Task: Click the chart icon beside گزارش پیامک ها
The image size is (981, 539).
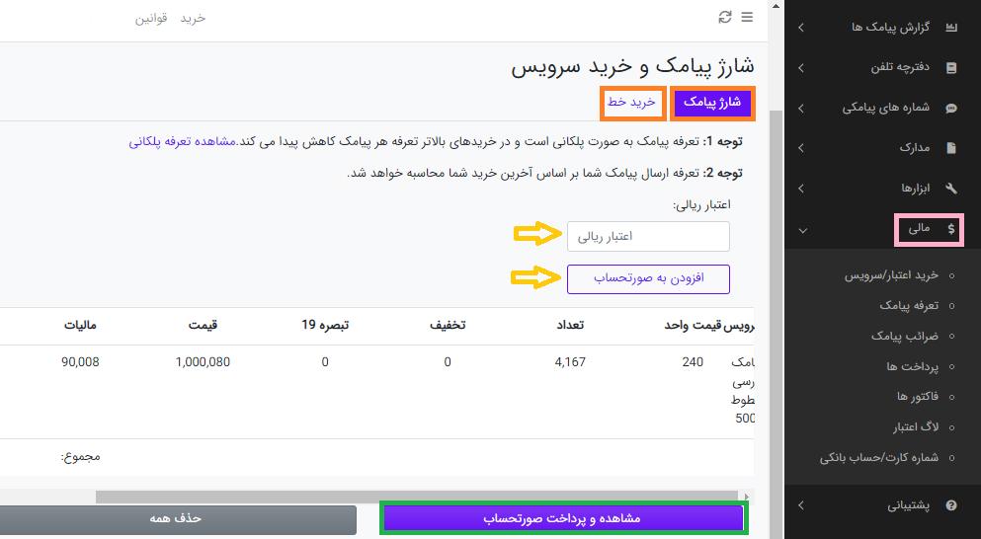Action: 951,28
